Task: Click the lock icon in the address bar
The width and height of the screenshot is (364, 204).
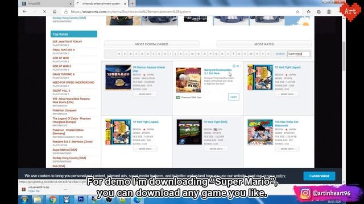Action: [x=66, y=11]
